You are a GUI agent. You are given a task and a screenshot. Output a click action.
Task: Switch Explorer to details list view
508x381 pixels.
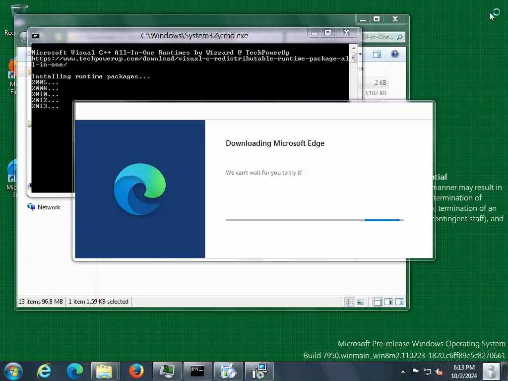click(x=350, y=302)
